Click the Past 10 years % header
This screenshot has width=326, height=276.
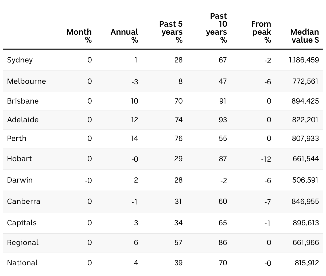point(217,28)
